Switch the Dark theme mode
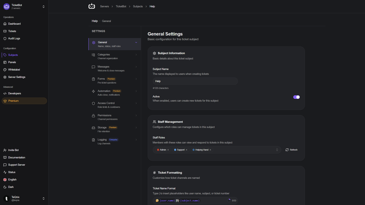The height and width of the screenshot is (205, 365). coord(11,187)
